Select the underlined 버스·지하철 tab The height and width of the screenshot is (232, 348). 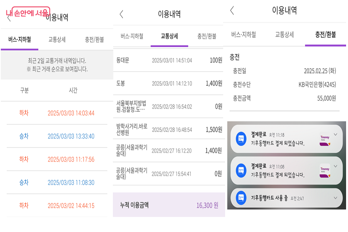point(19,40)
